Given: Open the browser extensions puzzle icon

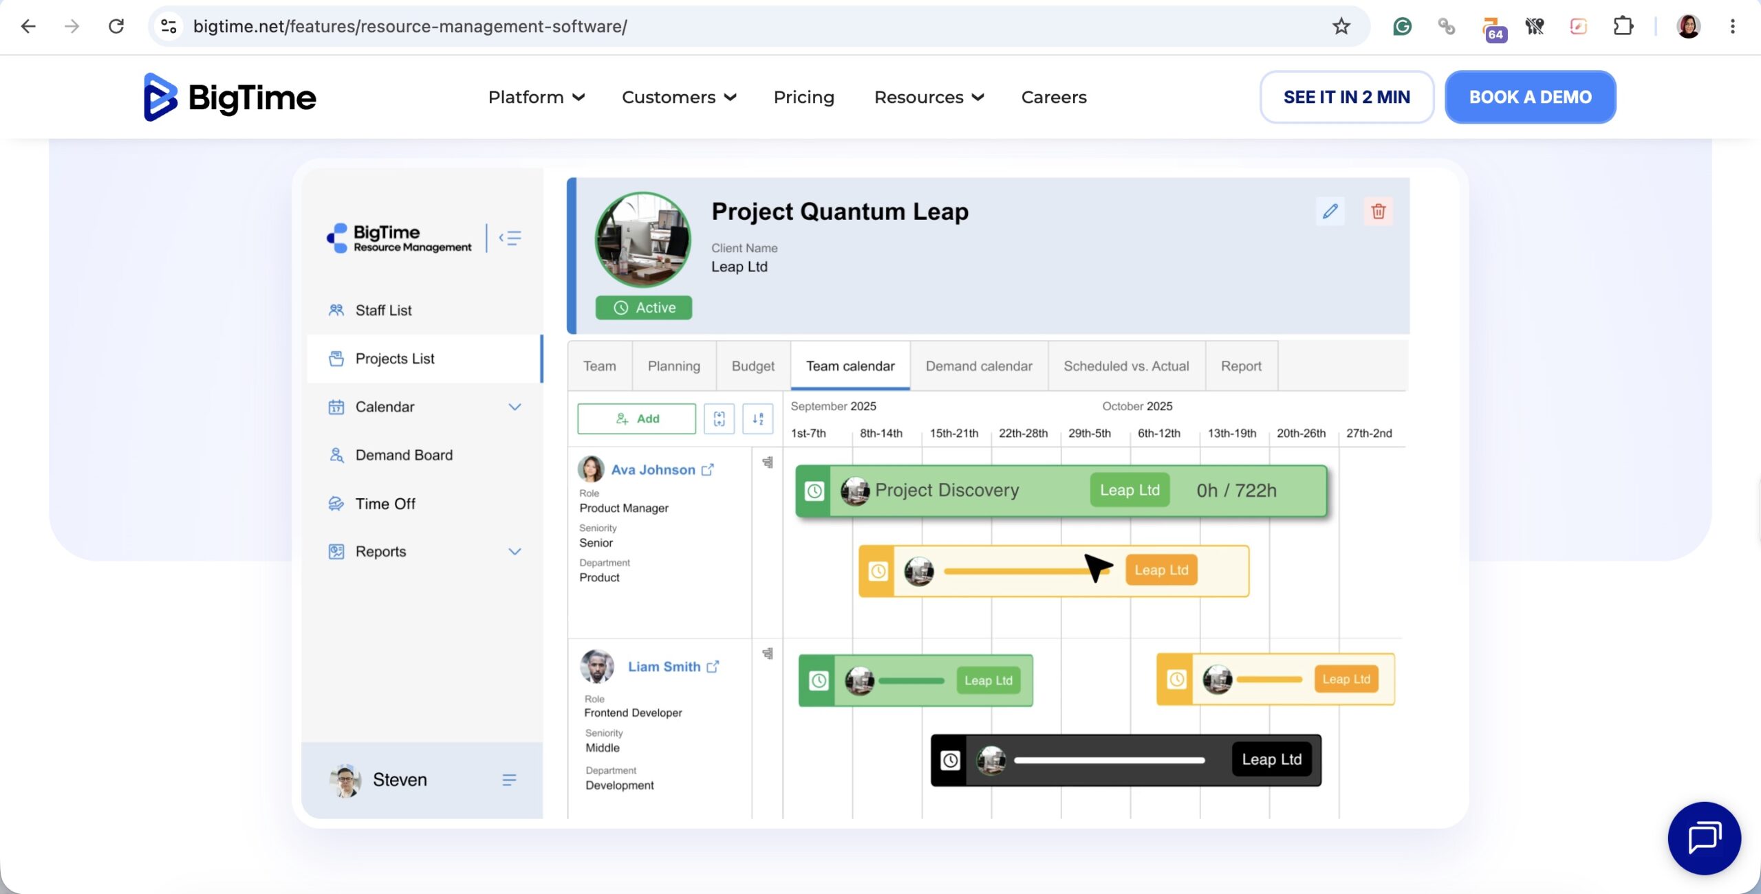Looking at the screenshot, I should pos(1623,26).
